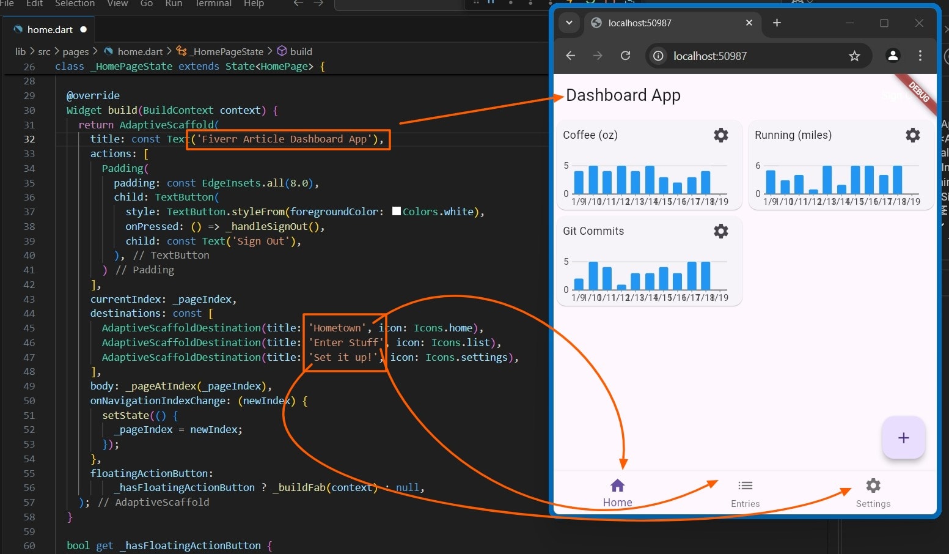
Task: Open the src breadcrumb segment
Action: 44,51
